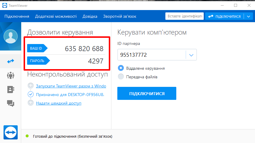The height and width of the screenshot is (143, 255).
Task: Open the Підключення menu
Action: [17, 17]
